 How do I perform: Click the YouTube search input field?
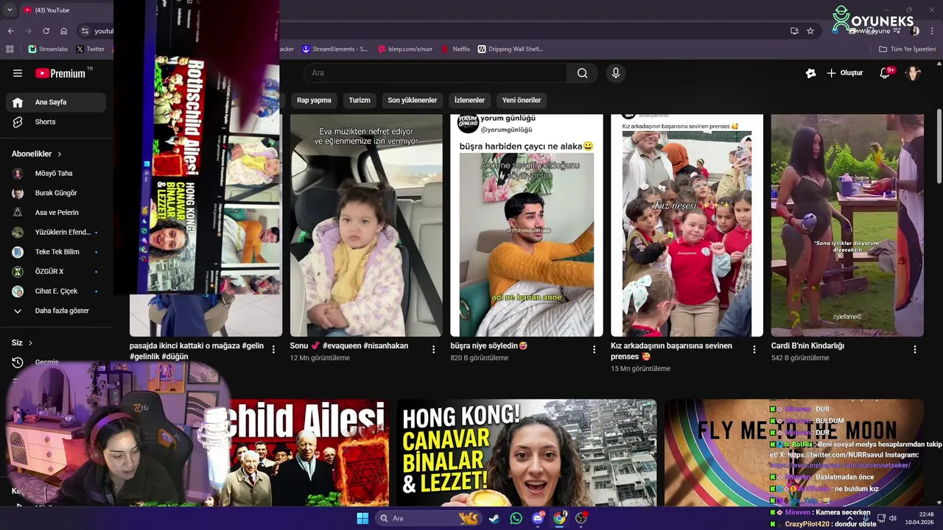tap(435, 73)
